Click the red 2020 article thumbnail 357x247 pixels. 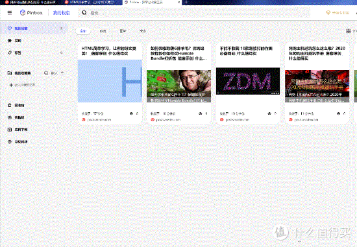pos(317,86)
